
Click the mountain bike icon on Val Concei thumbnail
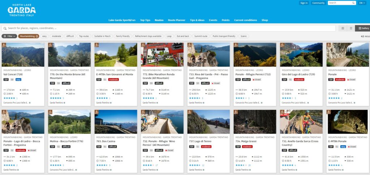tap(4, 45)
